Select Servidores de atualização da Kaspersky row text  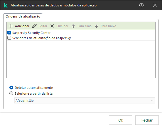tap(42, 38)
